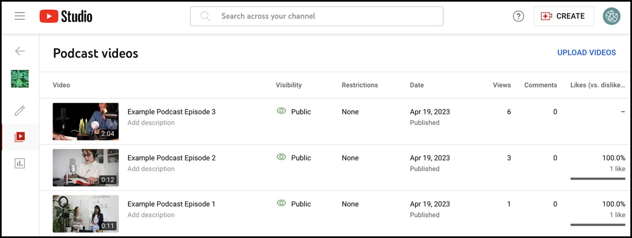Click the Visibility column header
This screenshot has height=238, width=632.
(x=289, y=85)
